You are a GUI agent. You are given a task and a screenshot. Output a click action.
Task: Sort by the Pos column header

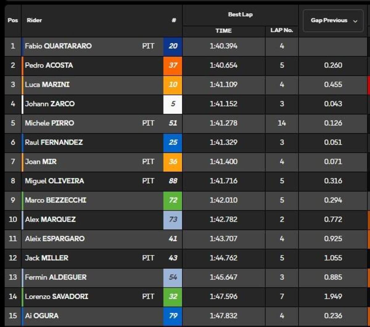(x=13, y=21)
